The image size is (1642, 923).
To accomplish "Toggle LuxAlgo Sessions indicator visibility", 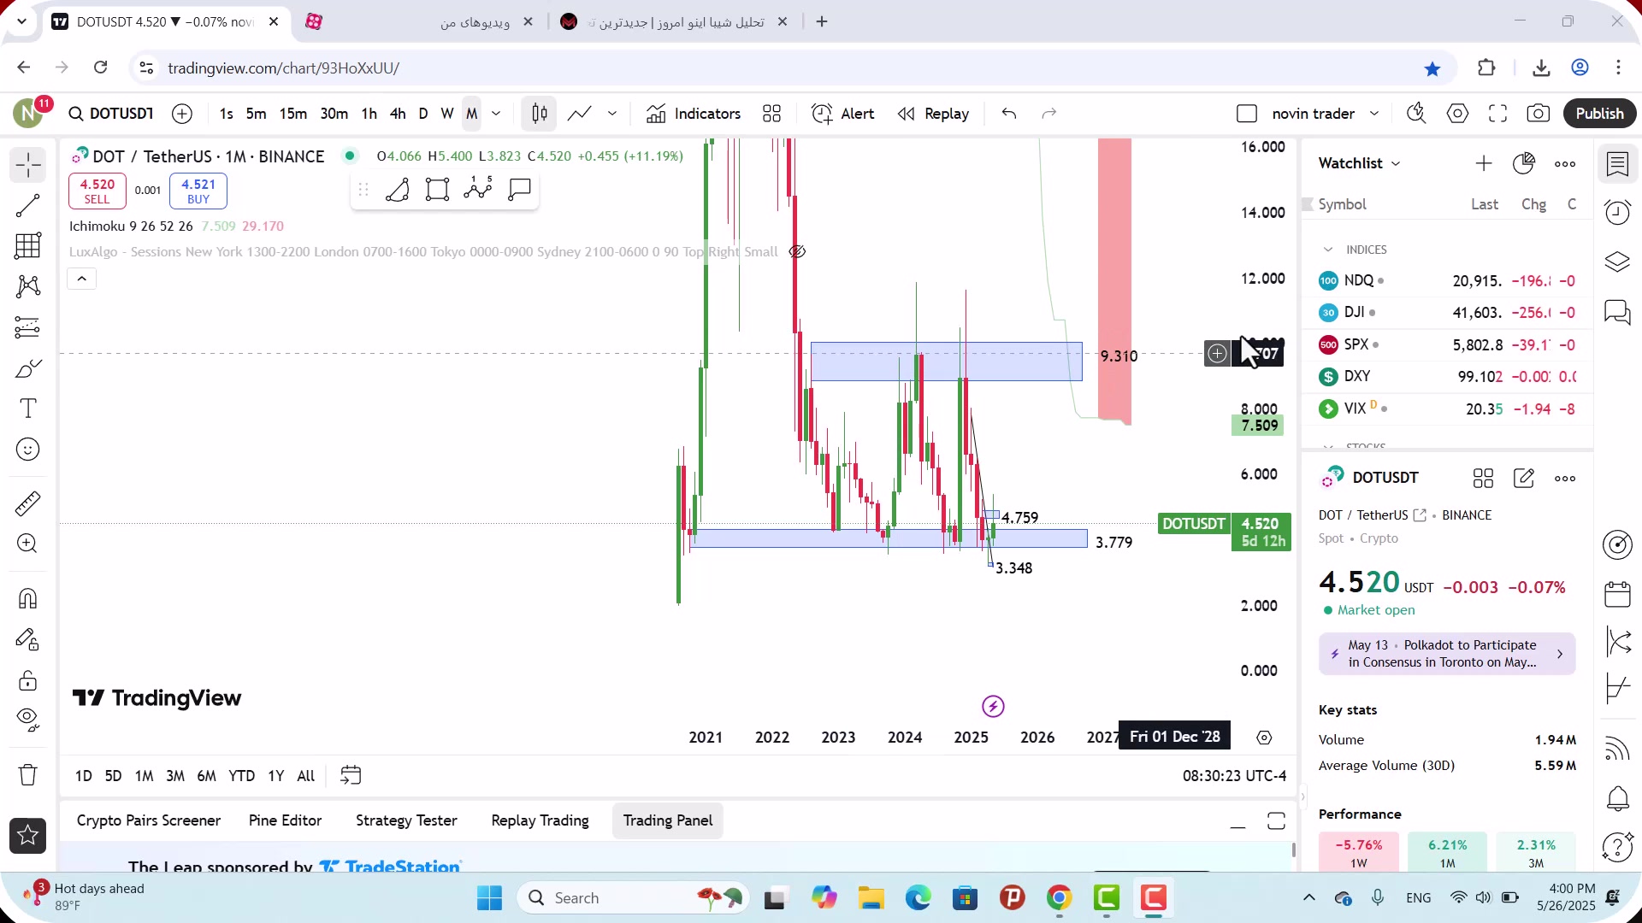I will point(797,252).
